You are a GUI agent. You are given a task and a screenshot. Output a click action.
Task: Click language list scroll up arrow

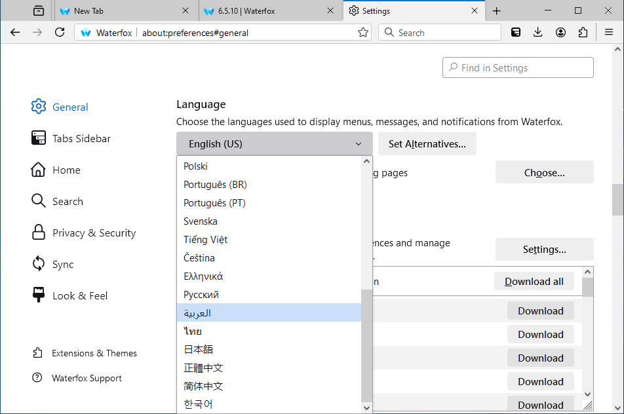tap(366, 161)
